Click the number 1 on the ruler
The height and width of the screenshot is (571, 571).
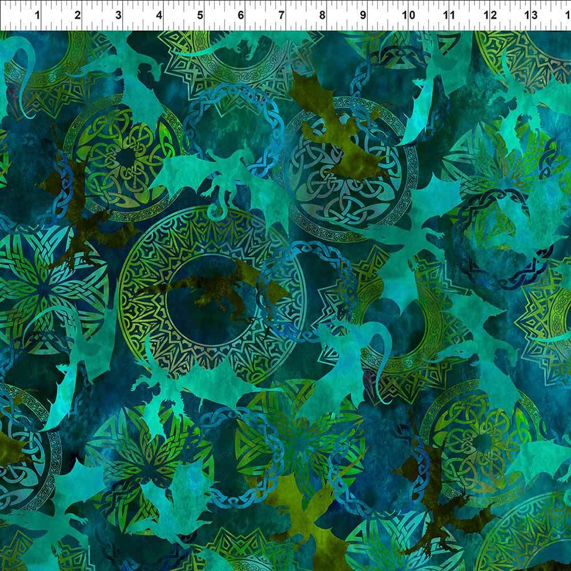38,15
